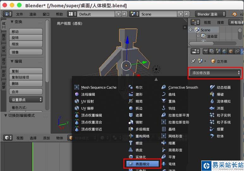
Task: Click the 表皮 skin modifier icon
Action: (x=131, y=150)
